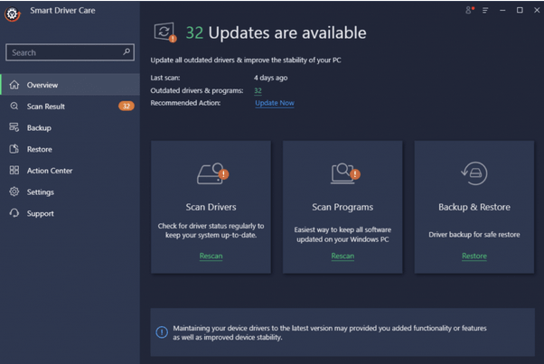Click the 'Update all outdated drivers' subtitle
This screenshot has width=544, height=364.
pos(246,60)
